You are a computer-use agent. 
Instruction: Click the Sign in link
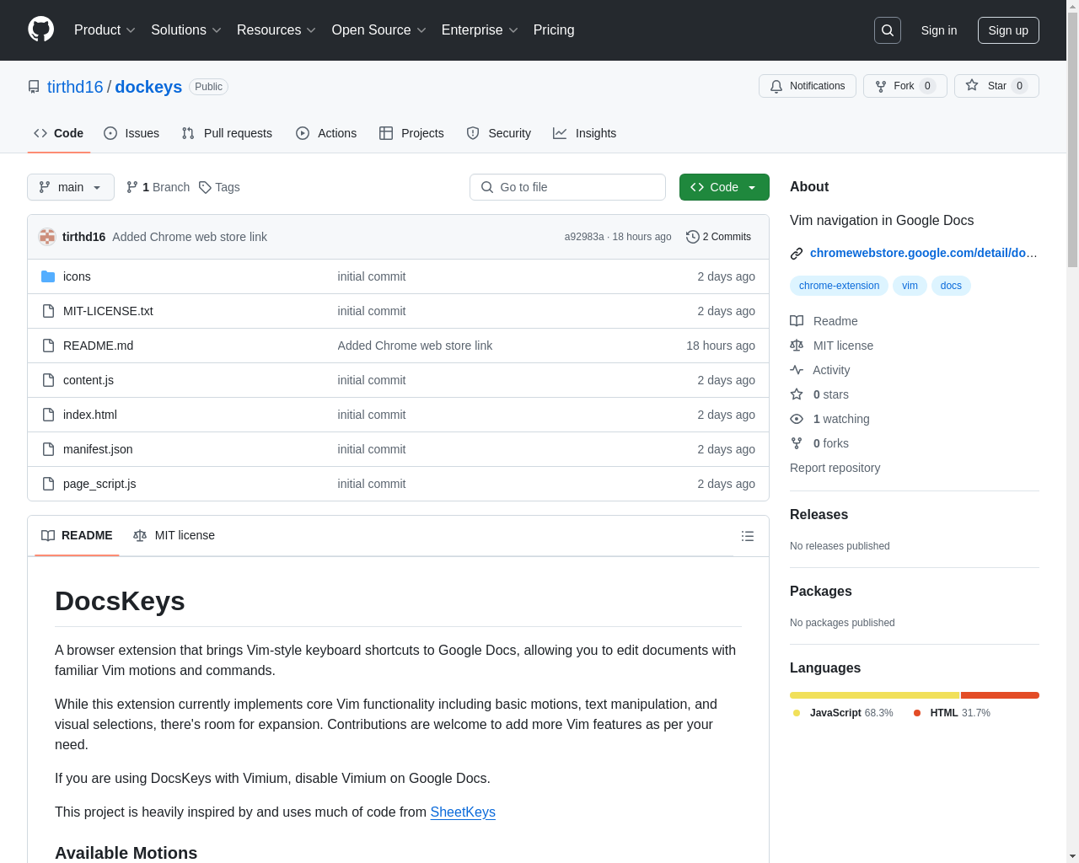[x=939, y=30]
